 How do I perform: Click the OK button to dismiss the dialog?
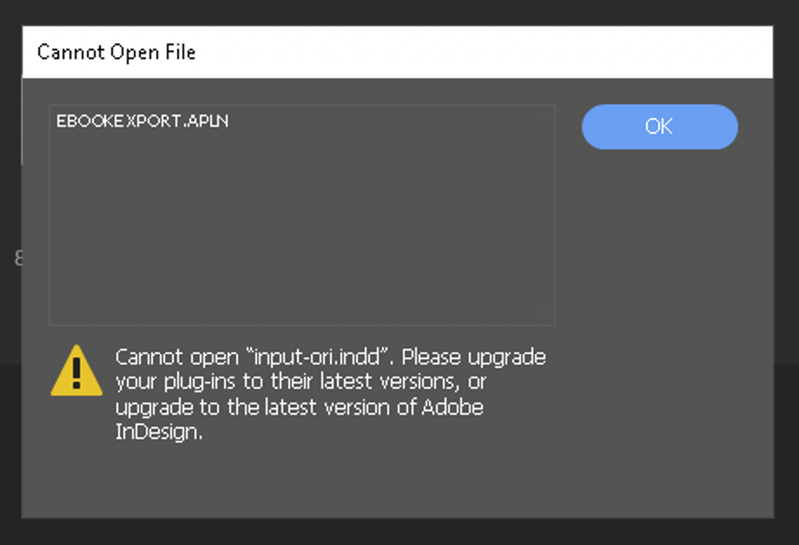pyautogui.click(x=659, y=127)
